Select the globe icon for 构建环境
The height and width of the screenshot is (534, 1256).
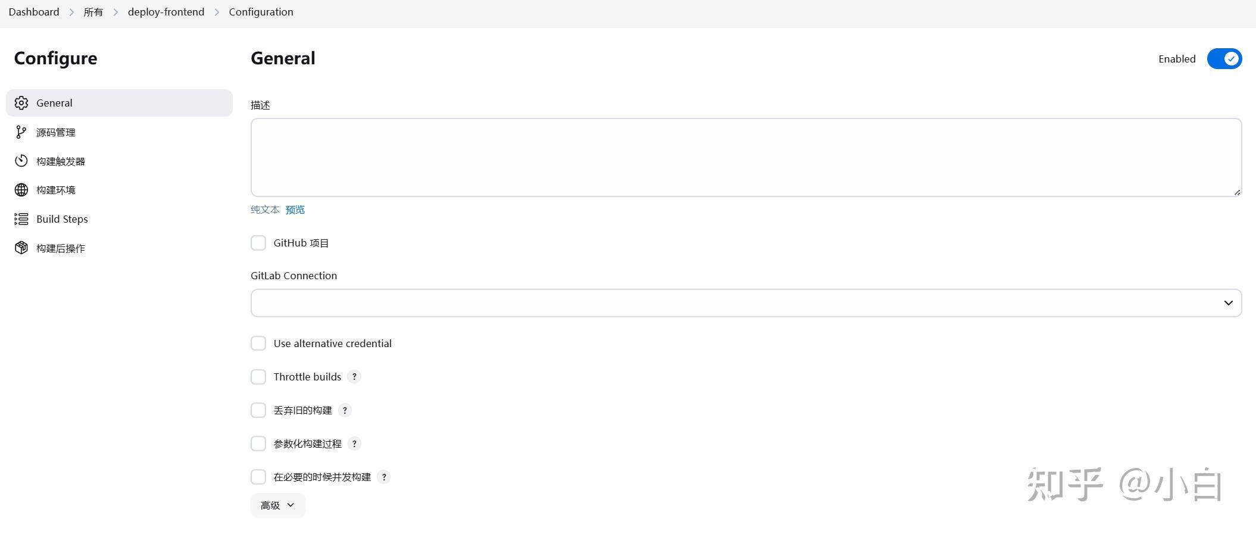[x=21, y=189]
